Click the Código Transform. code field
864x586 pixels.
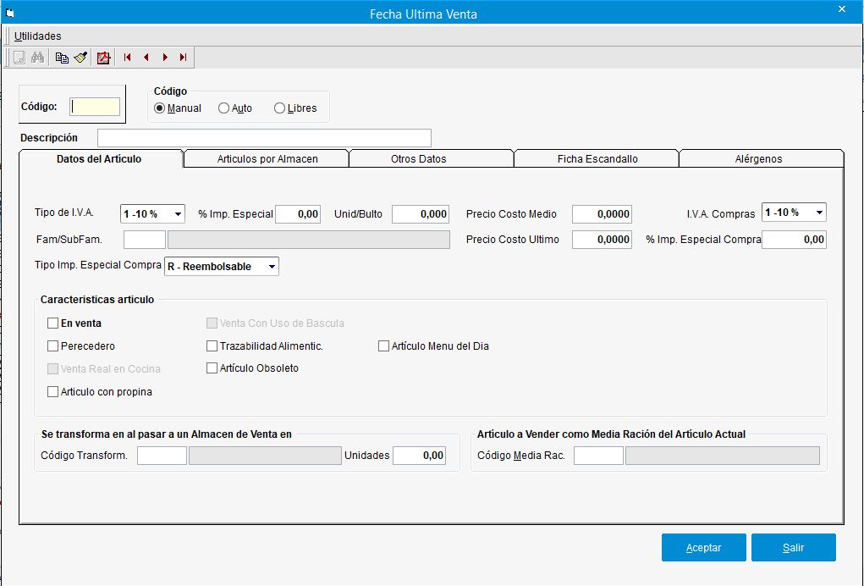coord(162,456)
